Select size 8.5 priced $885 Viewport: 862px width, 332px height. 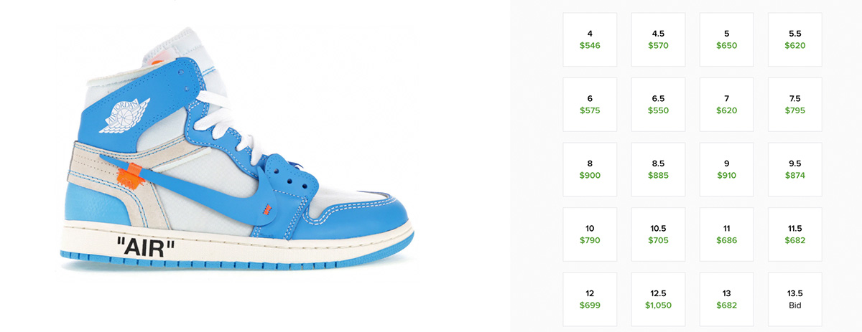tap(658, 169)
